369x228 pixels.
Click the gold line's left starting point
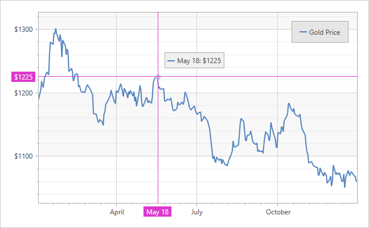(x=38, y=101)
